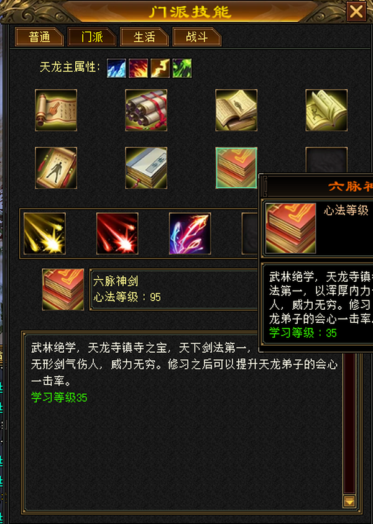Select the open brown book skill icon
The height and width of the screenshot is (524, 373).
(236, 111)
